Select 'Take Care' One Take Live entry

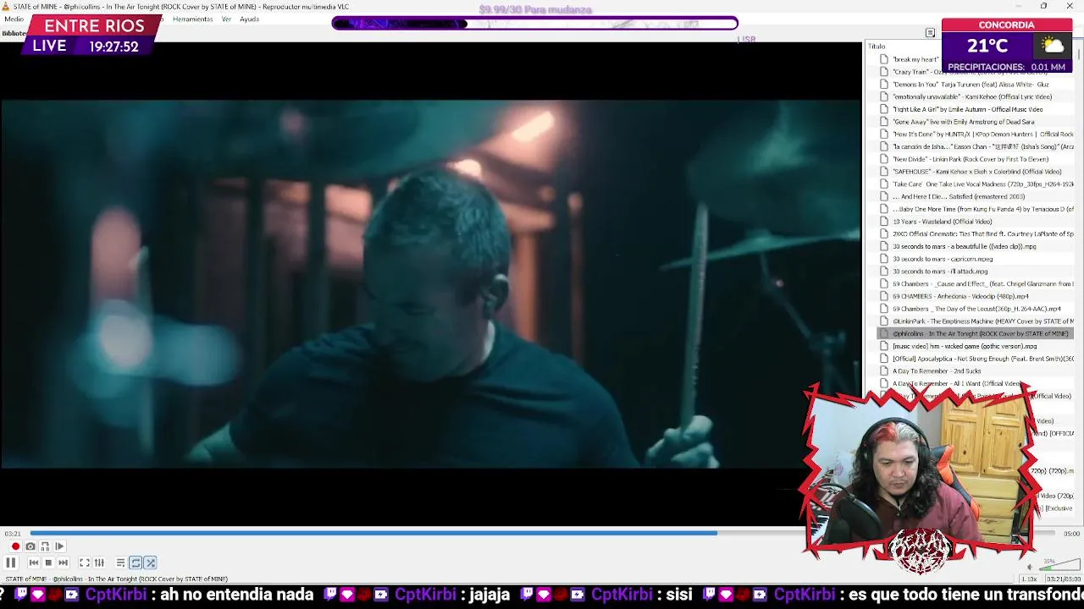[976, 184]
